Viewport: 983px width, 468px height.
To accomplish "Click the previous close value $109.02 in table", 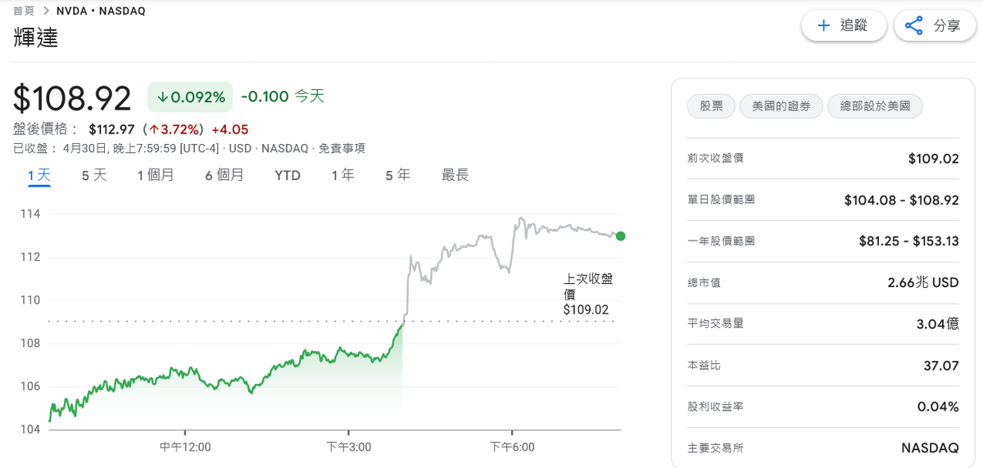I will (933, 158).
